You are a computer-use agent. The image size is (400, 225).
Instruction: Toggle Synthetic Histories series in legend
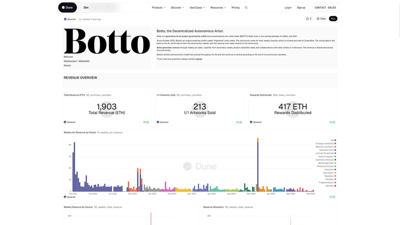point(326,160)
